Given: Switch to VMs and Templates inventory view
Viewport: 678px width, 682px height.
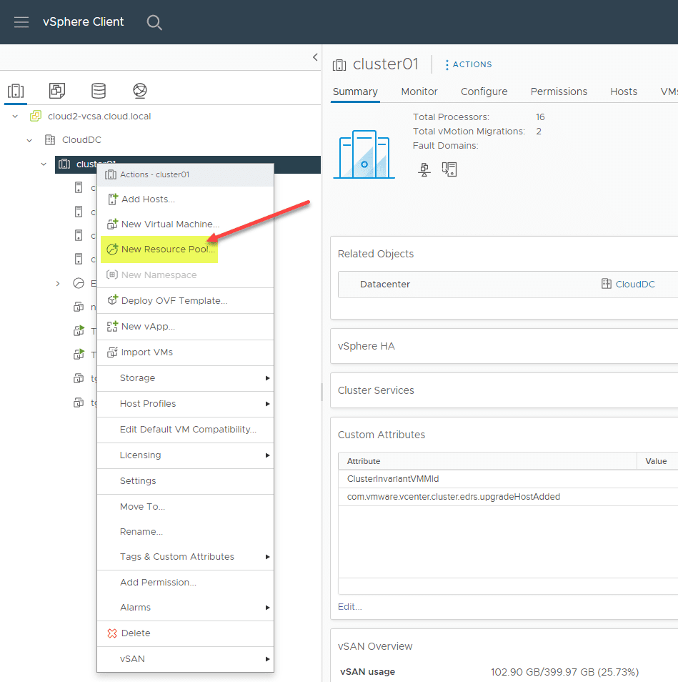Looking at the screenshot, I should pos(57,91).
